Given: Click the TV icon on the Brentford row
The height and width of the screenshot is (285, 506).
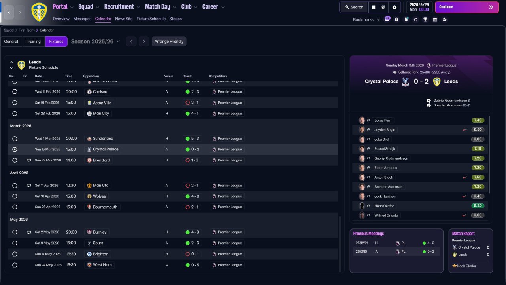Looking at the screenshot, I should 29,160.
